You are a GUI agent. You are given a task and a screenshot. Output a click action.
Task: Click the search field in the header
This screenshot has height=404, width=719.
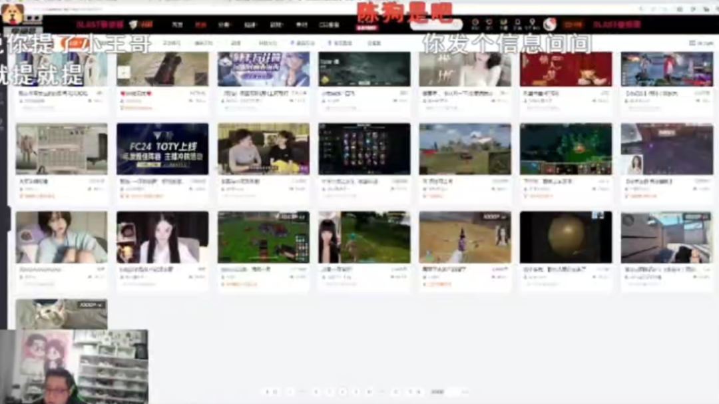click(435, 25)
